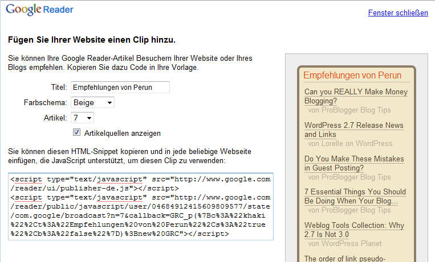The height and width of the screenshot is (262, 435).
Task: Open 'Do You Make These Mistakes in Guest Posting?'
Action: (354, 163)
